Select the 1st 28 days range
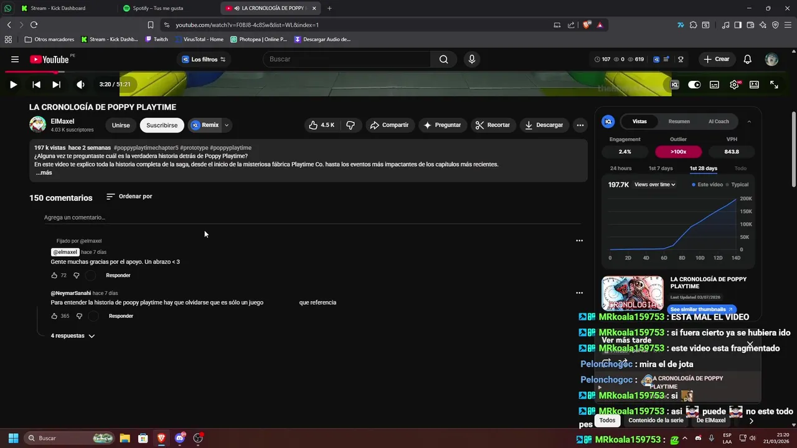Screen dimensions: 797x448 click(x=704, y=169)
